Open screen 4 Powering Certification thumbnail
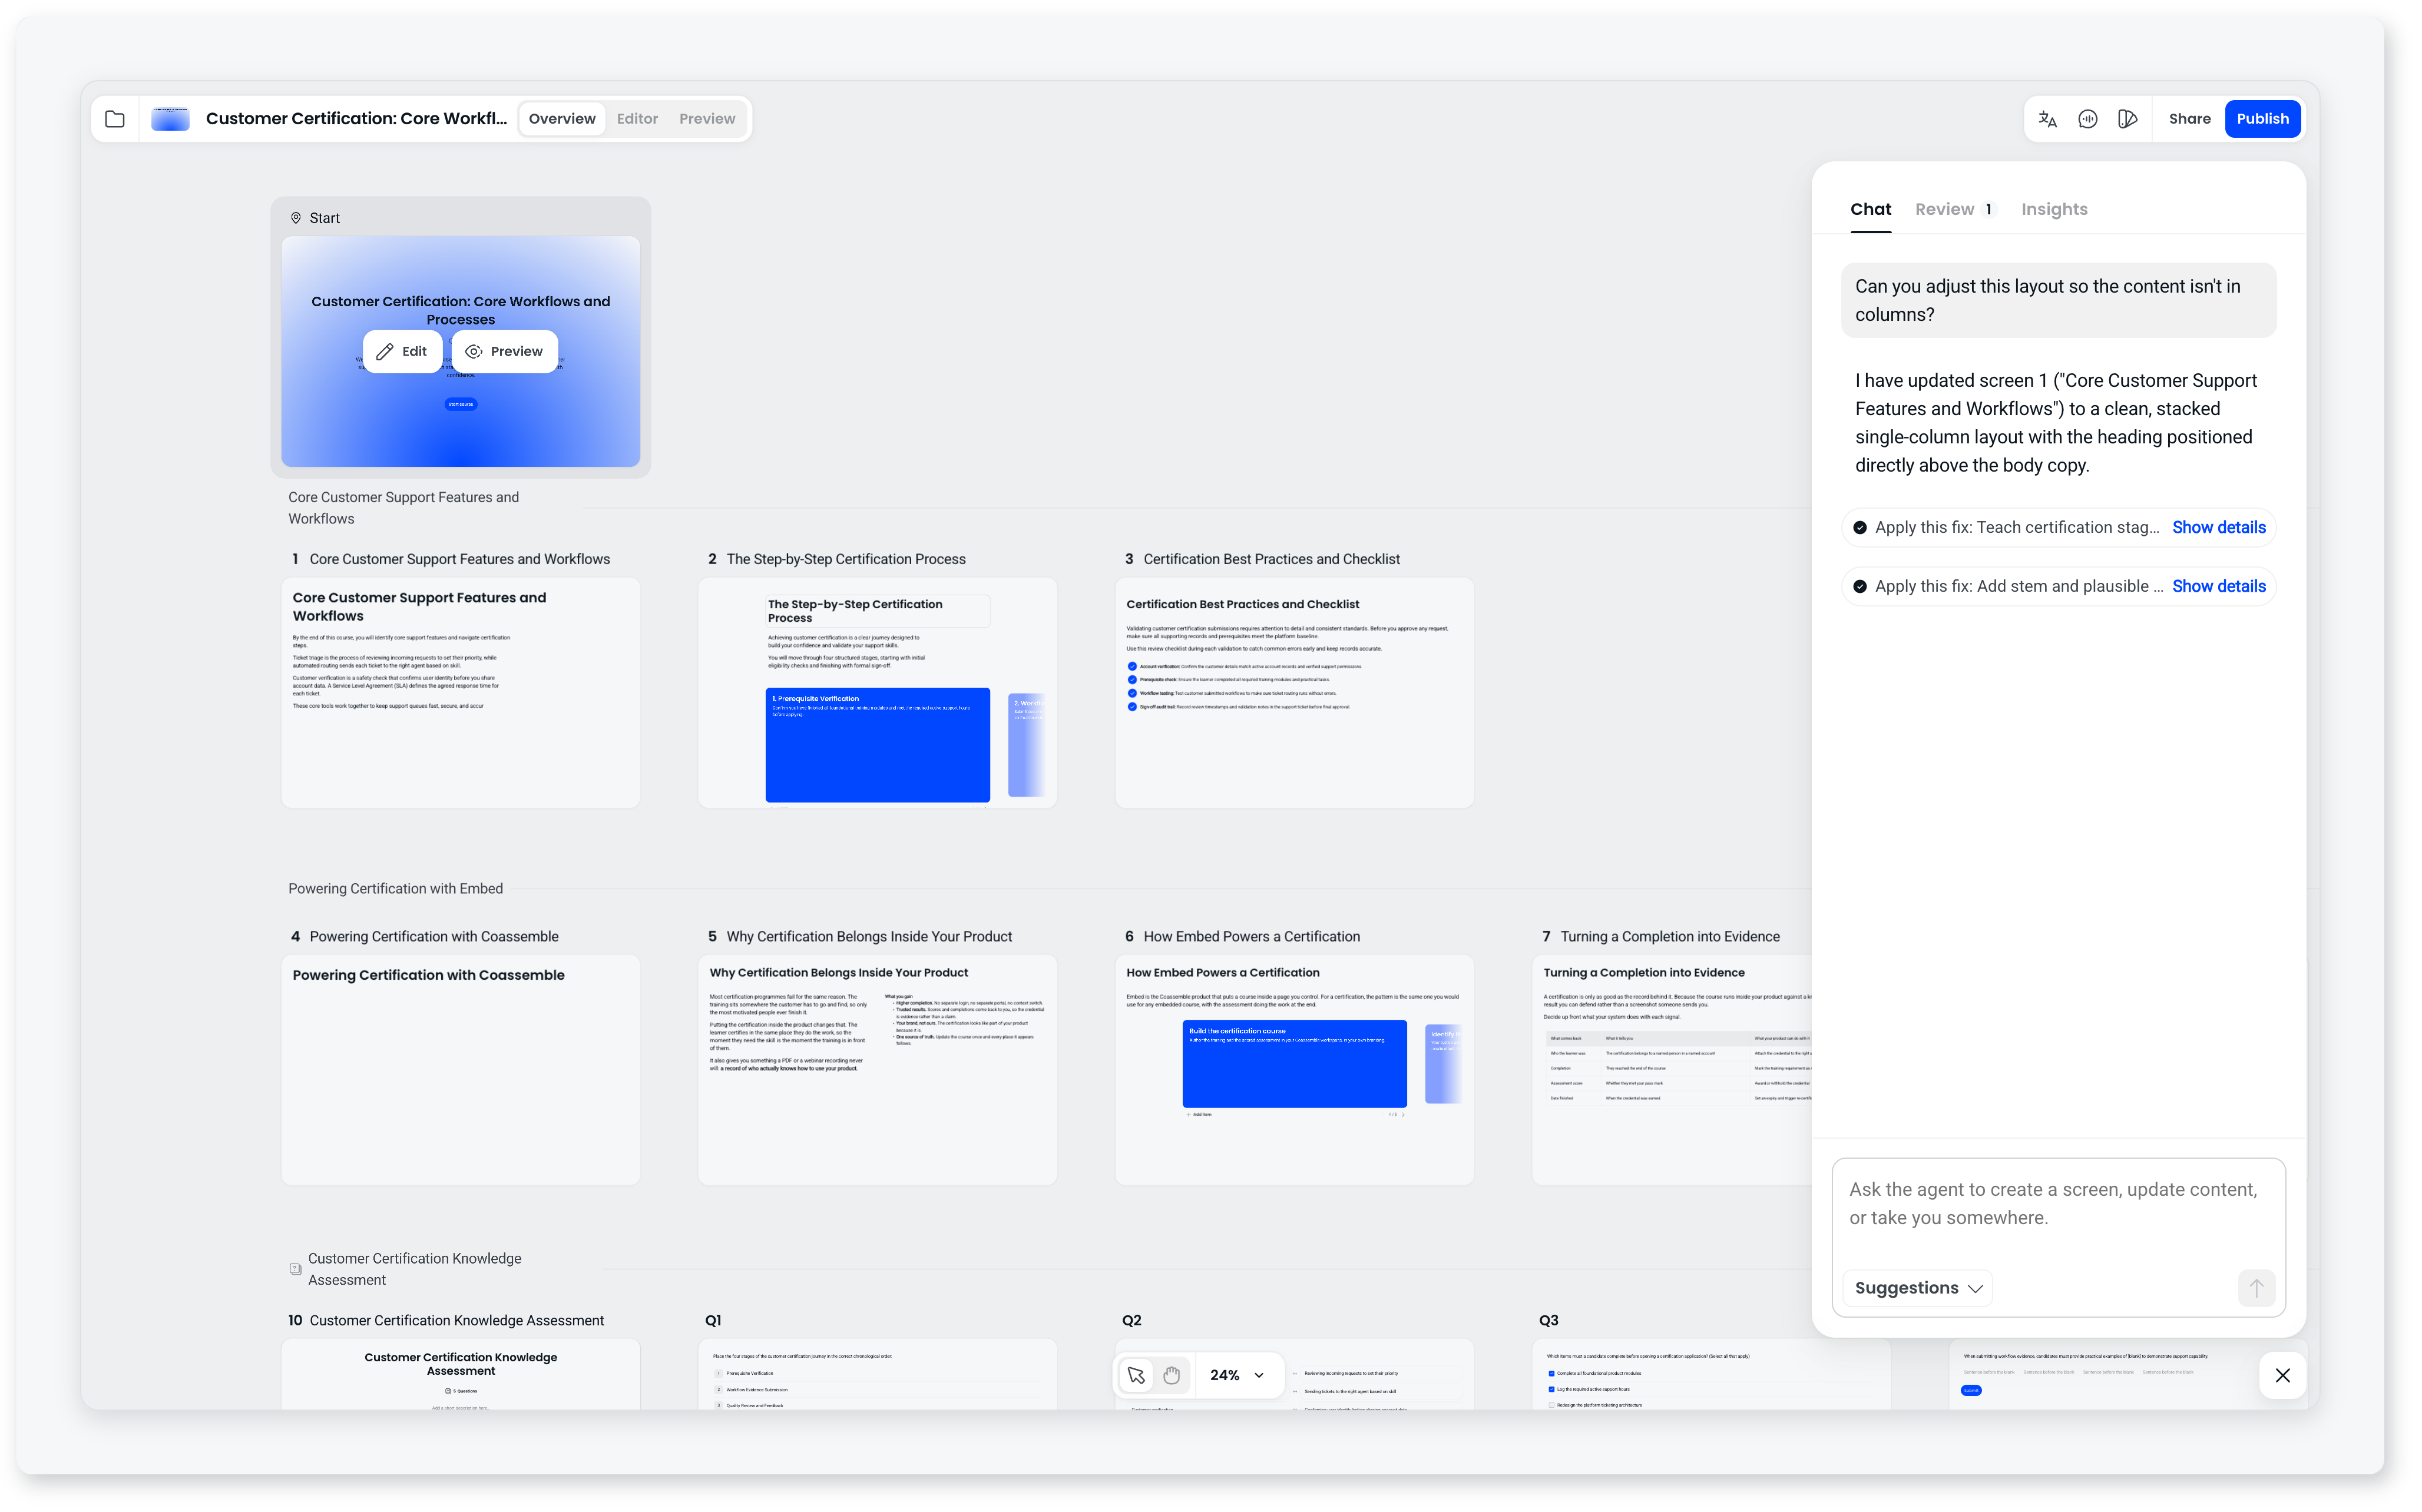The height and width of the screenshot is (1512, 2422). tap(460, 1070)
